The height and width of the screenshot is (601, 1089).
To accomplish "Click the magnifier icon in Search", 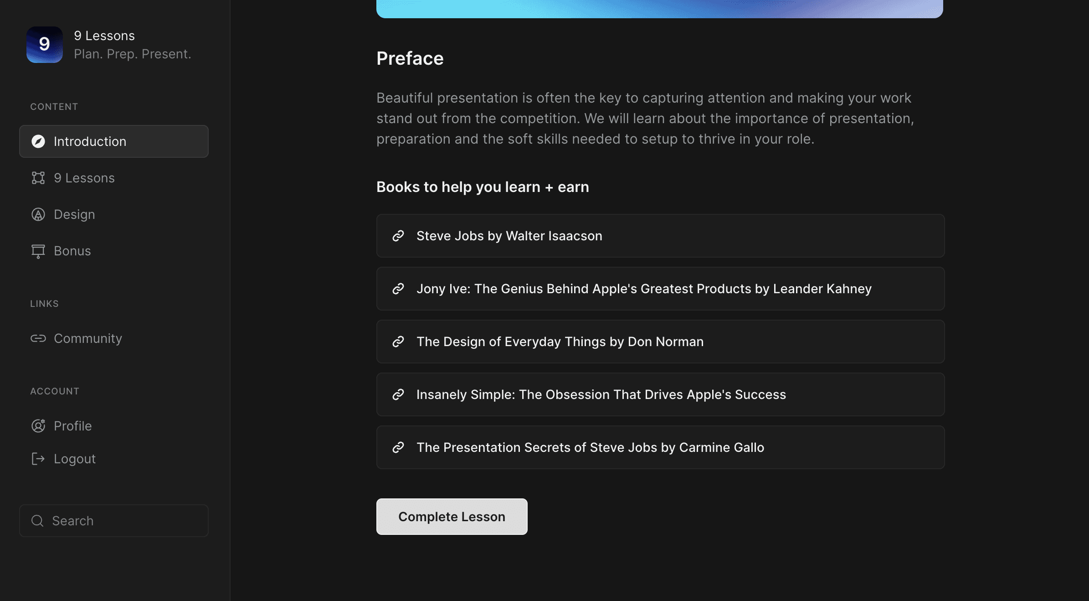I will pos(37,521).
